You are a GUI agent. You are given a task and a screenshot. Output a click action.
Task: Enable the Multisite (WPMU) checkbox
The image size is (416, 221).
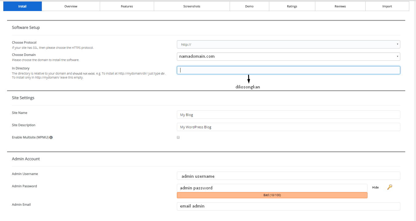pos(178,138)
